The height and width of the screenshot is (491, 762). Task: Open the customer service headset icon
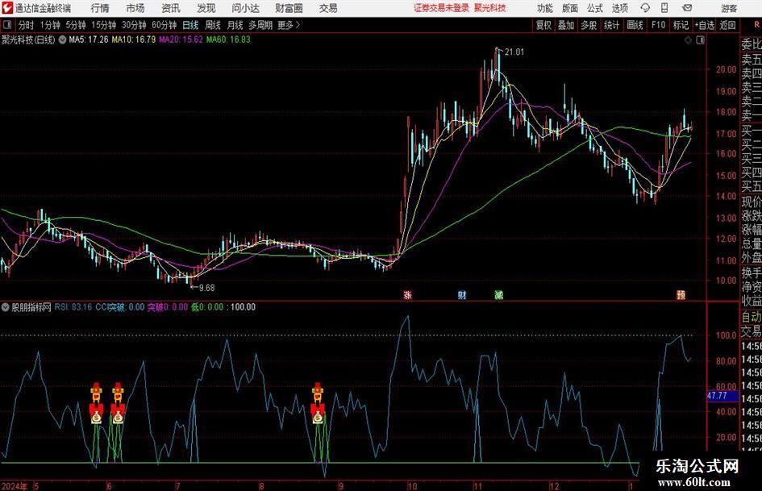click(x=645, y=8)
